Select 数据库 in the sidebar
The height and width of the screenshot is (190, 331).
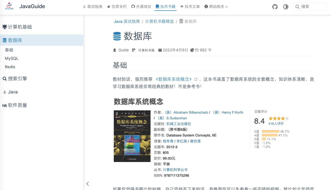13,40
